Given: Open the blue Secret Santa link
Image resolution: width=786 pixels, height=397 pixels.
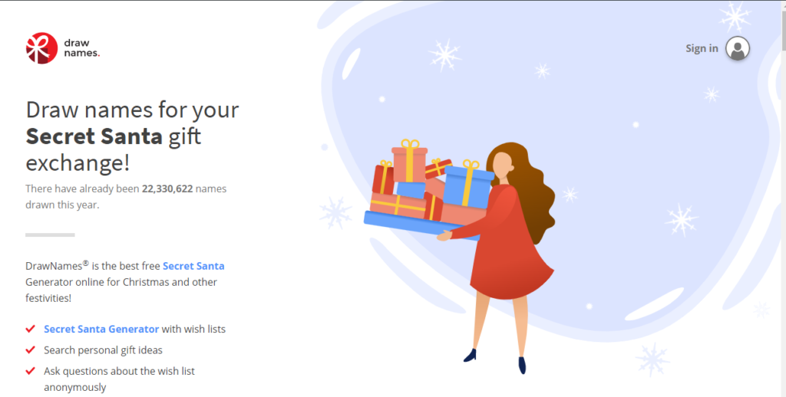Looking at the screenshot, I should [x=193, y=266].
